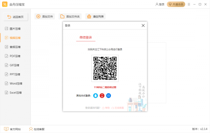
Task: Close the 金舟压缩宝 application window
Action: point(205,5)
